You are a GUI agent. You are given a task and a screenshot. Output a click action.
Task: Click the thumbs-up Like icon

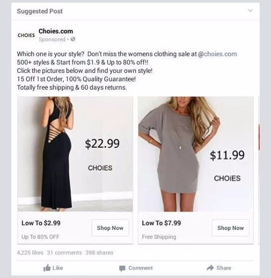click(47, 268)
